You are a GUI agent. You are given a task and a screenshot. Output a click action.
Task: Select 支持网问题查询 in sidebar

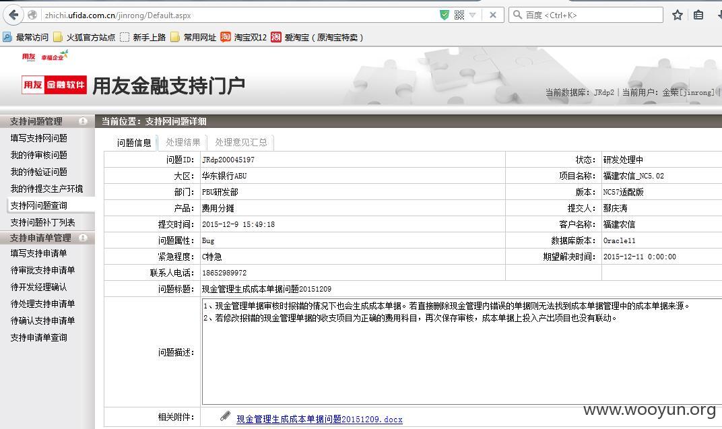[38, 205]
